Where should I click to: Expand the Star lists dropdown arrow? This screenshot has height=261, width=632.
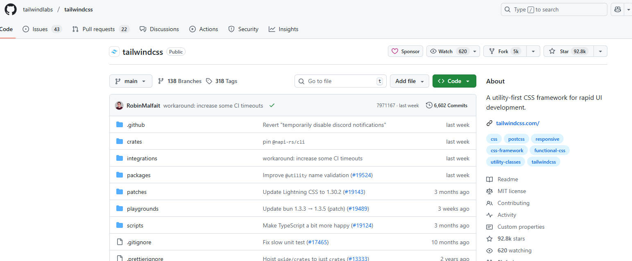pos(600,51)
